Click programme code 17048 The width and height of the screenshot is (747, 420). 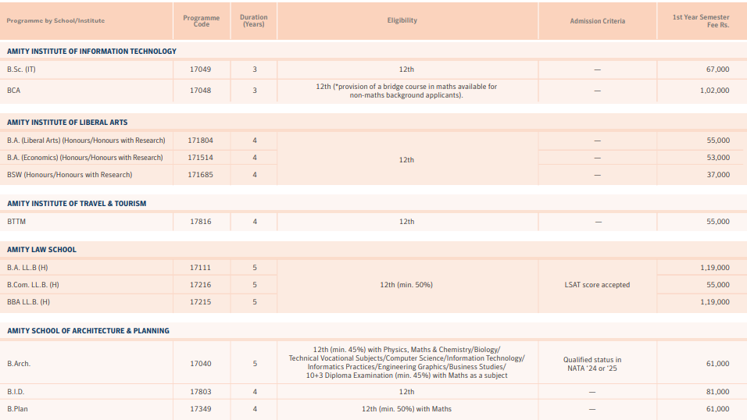201,91
